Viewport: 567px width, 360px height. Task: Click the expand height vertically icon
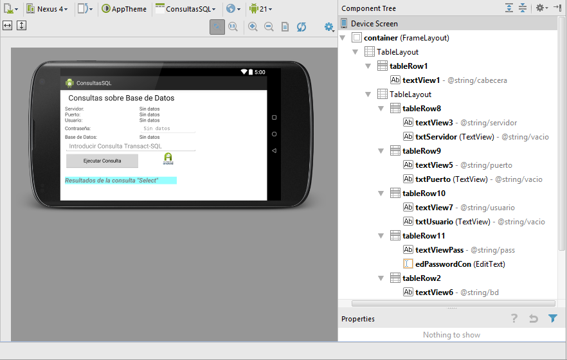(x=21, y=25)
